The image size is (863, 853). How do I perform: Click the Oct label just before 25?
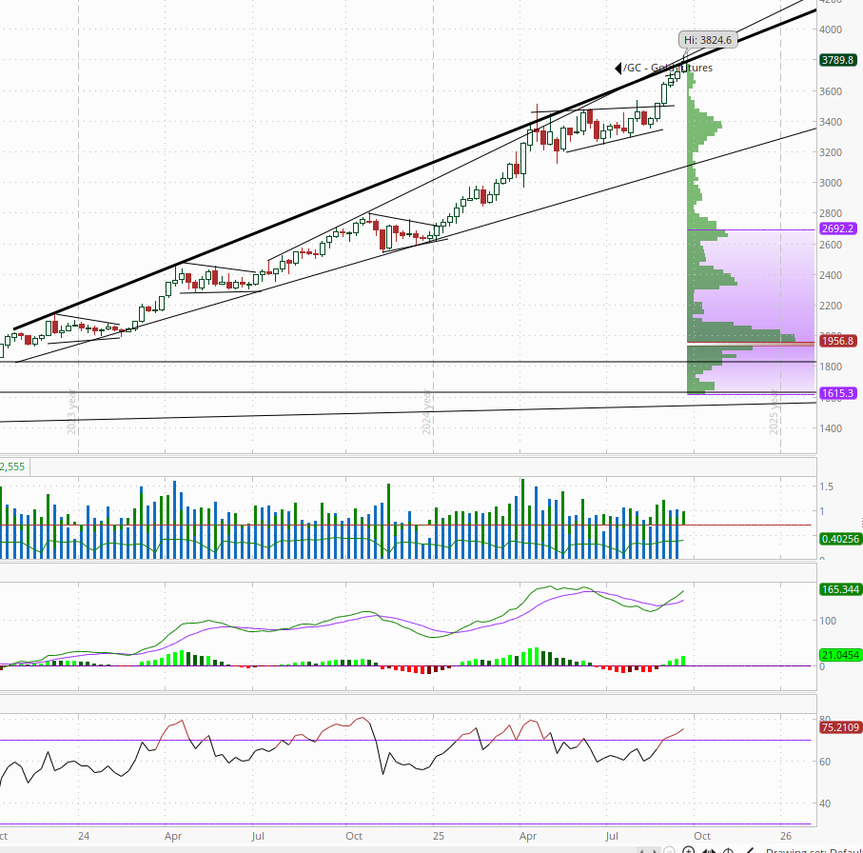354,836
